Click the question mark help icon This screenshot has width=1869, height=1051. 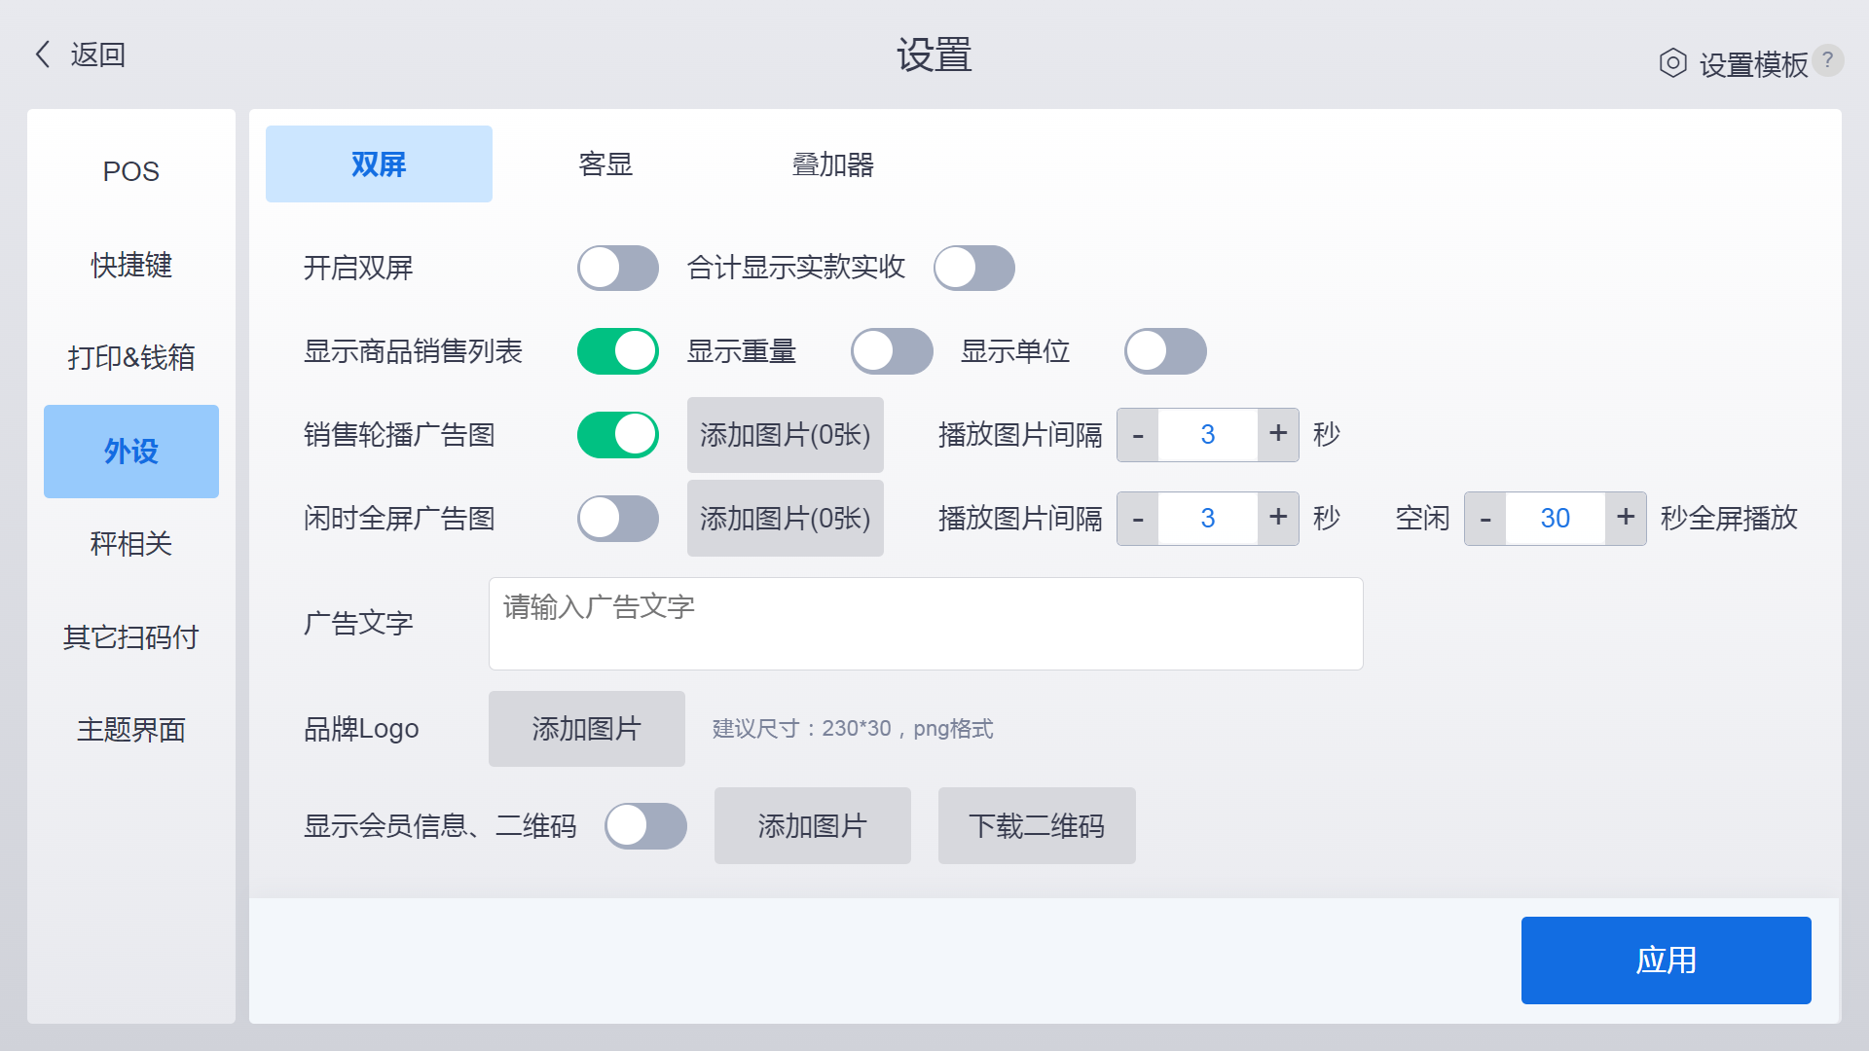pos(1827,60)
